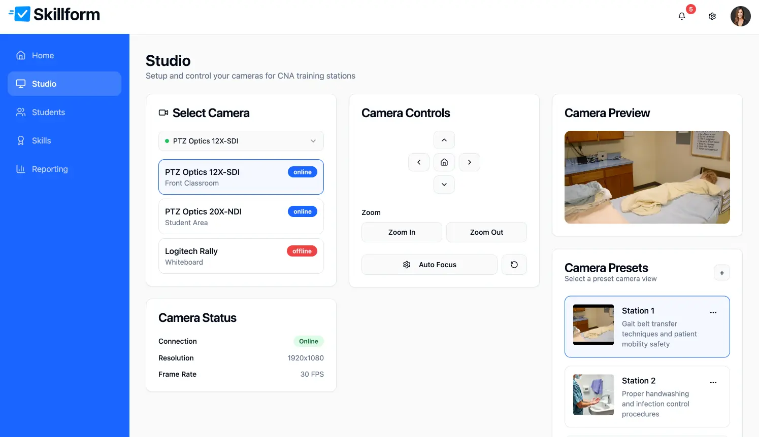Add a new camera preset
Image resolution: width=759 pixels, height=437 pixels.
point(721,273)
